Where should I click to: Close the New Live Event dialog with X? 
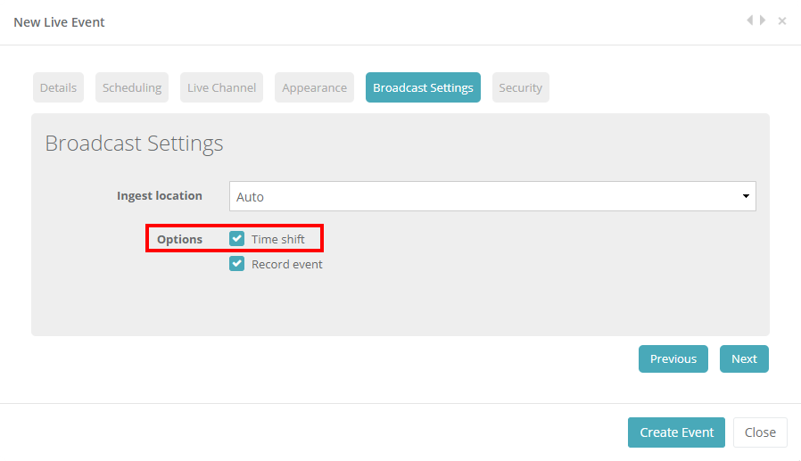(x=782, y=21)
